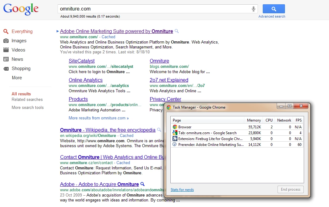Image resolution: width=329 pixels, height=207 pixels.
Task: Click the microphone voice search icon
Action: click(x=254, y=9)
